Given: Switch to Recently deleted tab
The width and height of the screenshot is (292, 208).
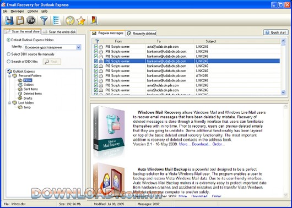Looking at the screenshot, I should 142,34.
